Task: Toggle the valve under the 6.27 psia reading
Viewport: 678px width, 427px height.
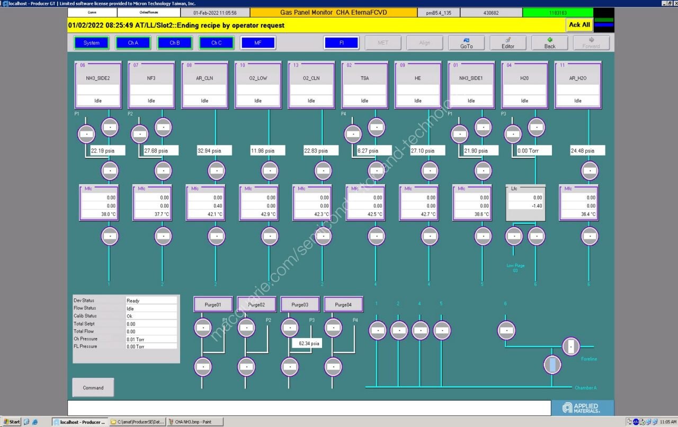Action: [x=376, y=171]
